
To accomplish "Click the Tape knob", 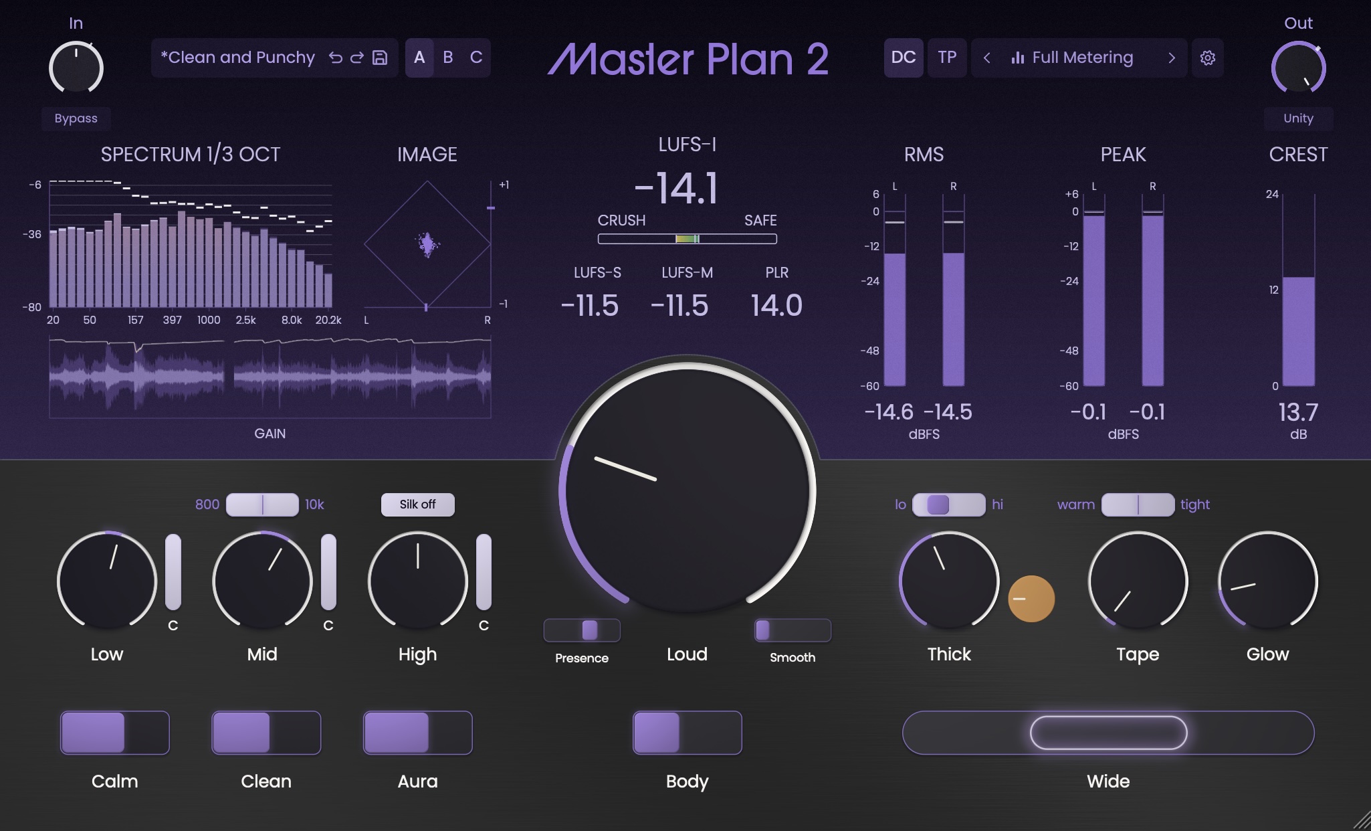I will 1138,581.
